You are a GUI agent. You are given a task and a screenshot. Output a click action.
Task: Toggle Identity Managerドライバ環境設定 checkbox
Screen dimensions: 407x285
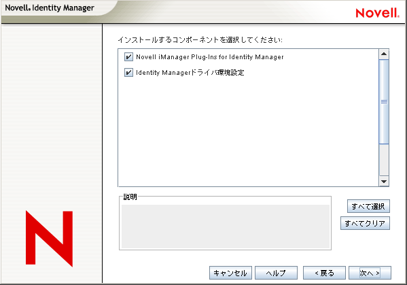click(128, 72)
